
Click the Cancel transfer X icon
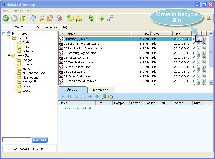tap(76, 97)
